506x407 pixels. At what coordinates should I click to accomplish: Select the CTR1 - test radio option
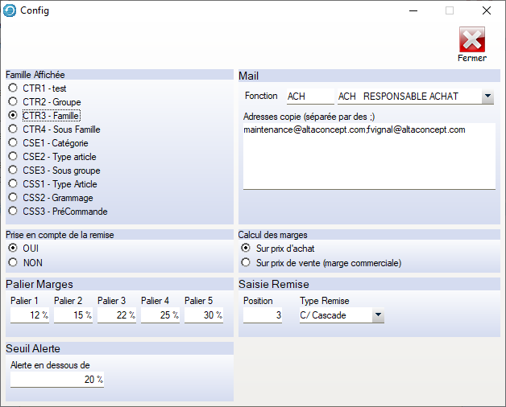point(13,88)
